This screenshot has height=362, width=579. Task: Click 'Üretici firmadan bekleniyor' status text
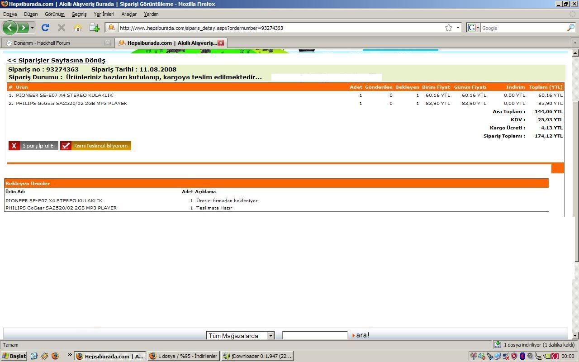click(x=227, y=201)
